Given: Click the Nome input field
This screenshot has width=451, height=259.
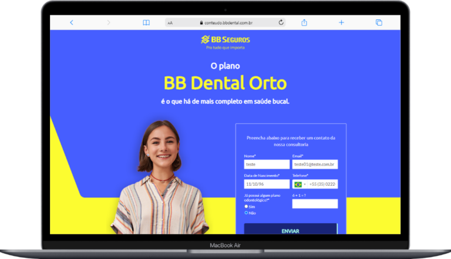Looking at the screenshot, I should [x=267, y=164].
